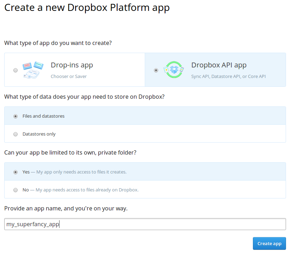Click the Files and datastores label
This screenshot has height=255, width=292.
tap(43, 116)
